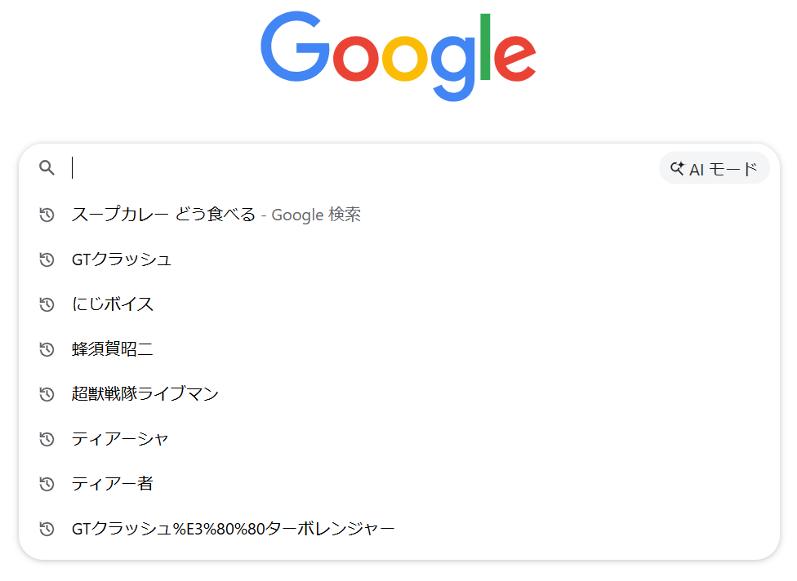
Task: Click the sparkle icon in AI モード
Action: [x=677, y=169]
